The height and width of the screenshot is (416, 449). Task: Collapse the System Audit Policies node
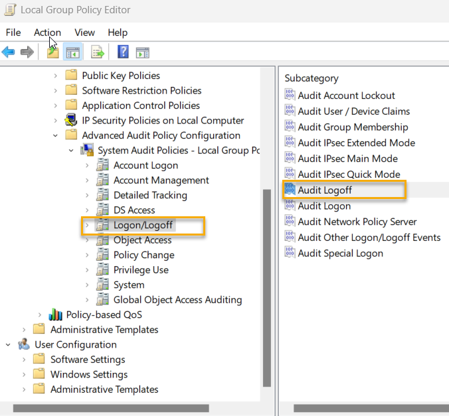tap(71, 151)
